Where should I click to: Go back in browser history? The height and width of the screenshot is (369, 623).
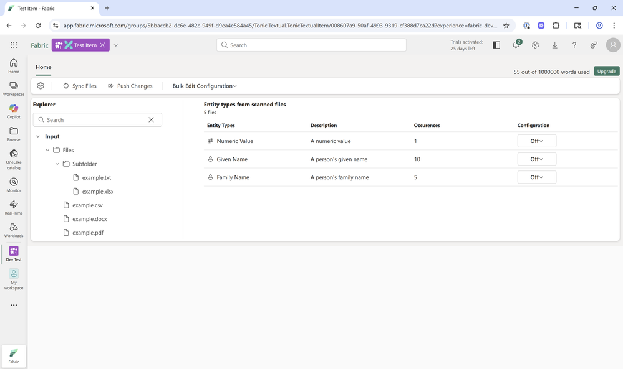(x=9, y=26)
